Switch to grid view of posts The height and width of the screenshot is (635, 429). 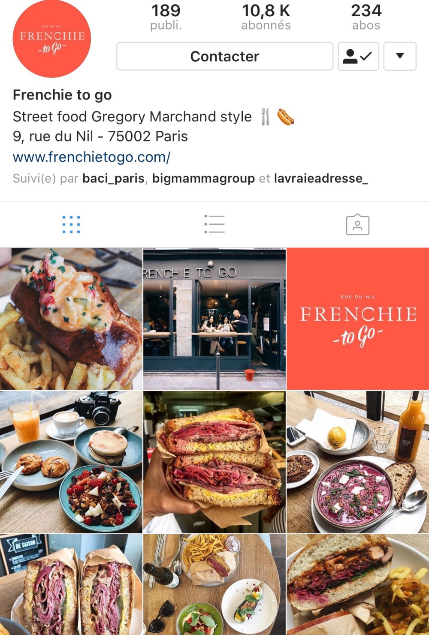click(71, 224)
